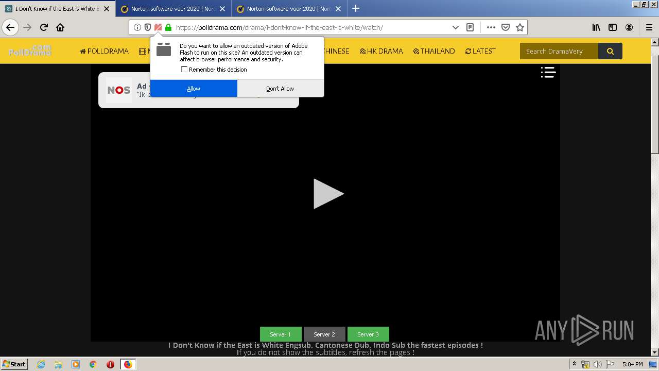This screenshot has width=659, height=371.
Task: Show site information icon in address bar
Action: click(x=137, y=27)
